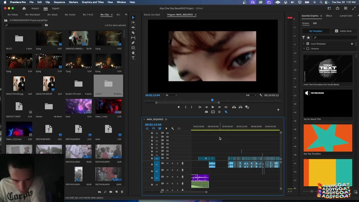
Task: Select the Star Pop Transition thumbnail
Action: (x=328, y=138)
